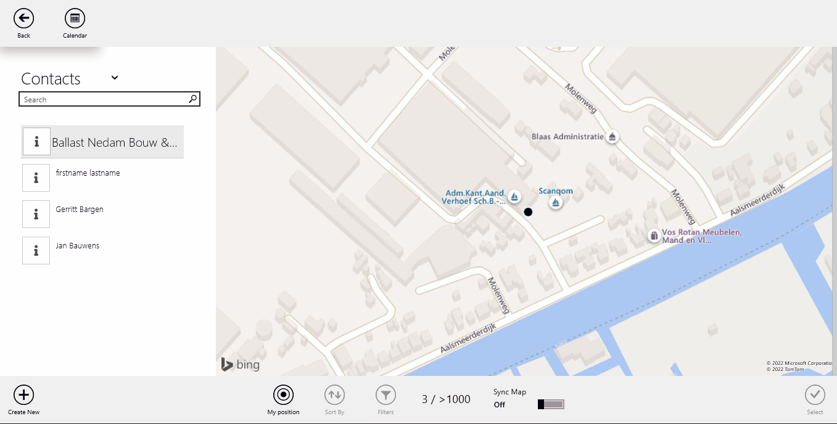Viewport: 837px width, 424px height.
Task: Click the Select checkmark icon
Action: coord(815,395)
